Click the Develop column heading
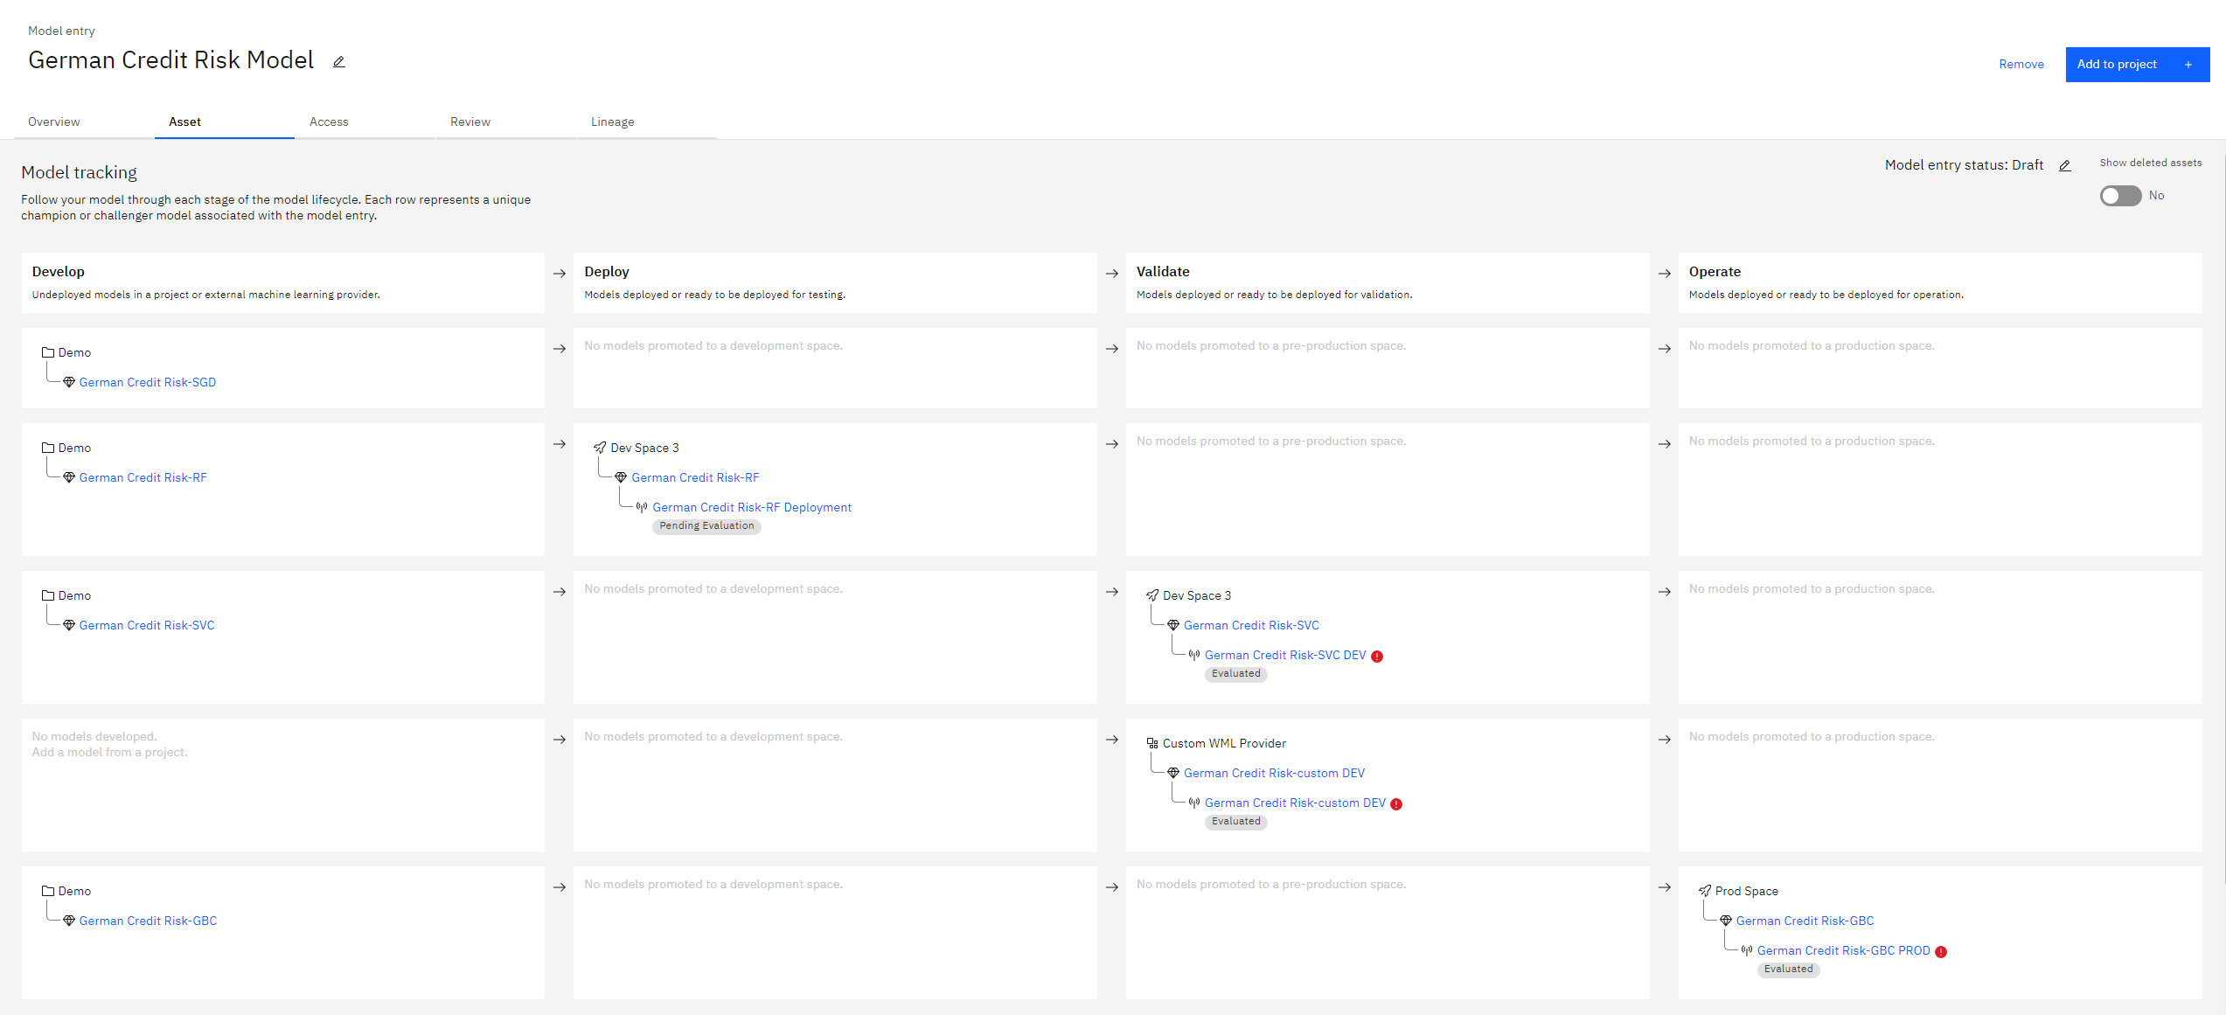The height and width of the screenshot is (1015, 2226). pos(59,272)
